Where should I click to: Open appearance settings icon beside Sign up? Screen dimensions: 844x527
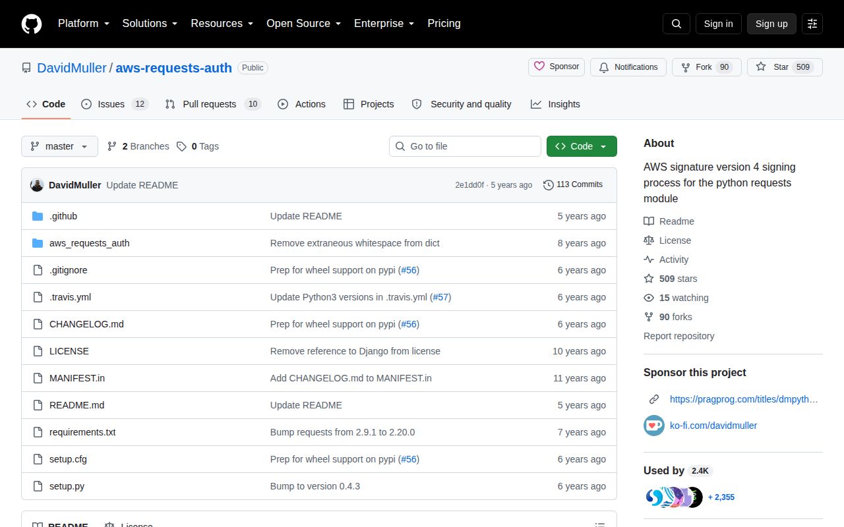(x=812, y=24)
